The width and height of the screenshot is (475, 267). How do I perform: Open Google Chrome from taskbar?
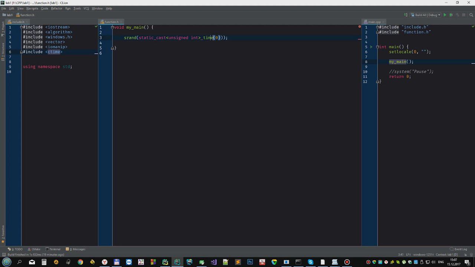(x=80, y=262)
